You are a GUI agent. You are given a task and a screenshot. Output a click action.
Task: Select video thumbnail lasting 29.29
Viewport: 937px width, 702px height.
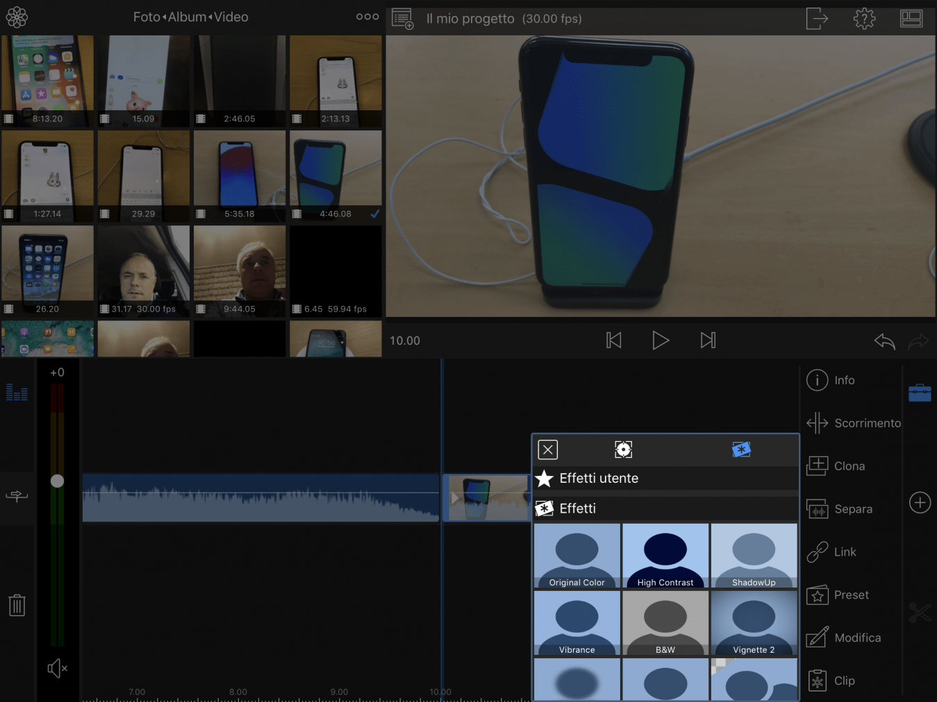(144, 176)
